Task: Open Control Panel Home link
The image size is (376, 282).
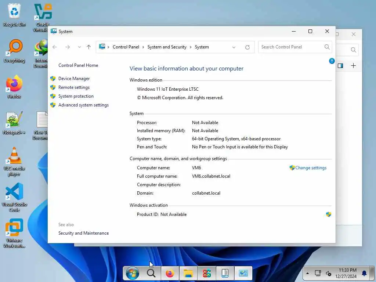Action: tap(78, 65)
